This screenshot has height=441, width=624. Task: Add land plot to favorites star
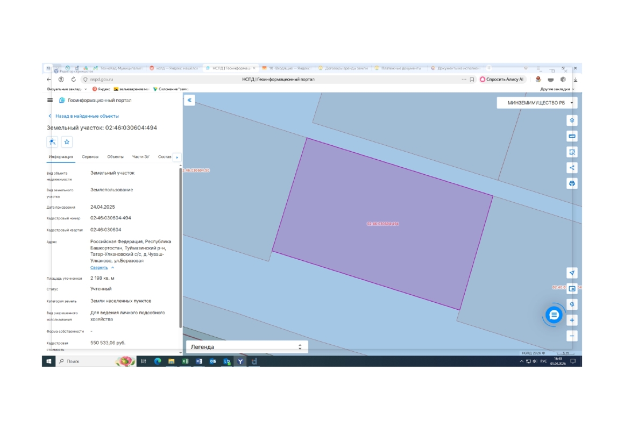coord(67,142)
